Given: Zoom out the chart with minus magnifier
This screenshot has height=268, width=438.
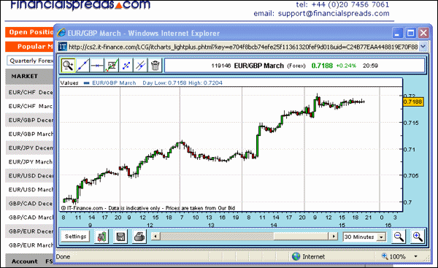Looking at the screenshot, I should 399,237.
